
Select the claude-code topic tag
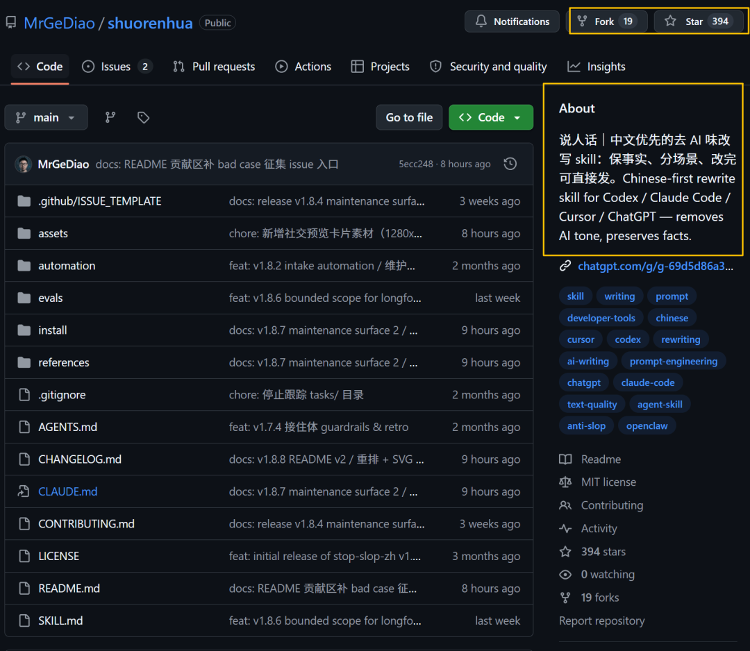(x=648, y=383)
